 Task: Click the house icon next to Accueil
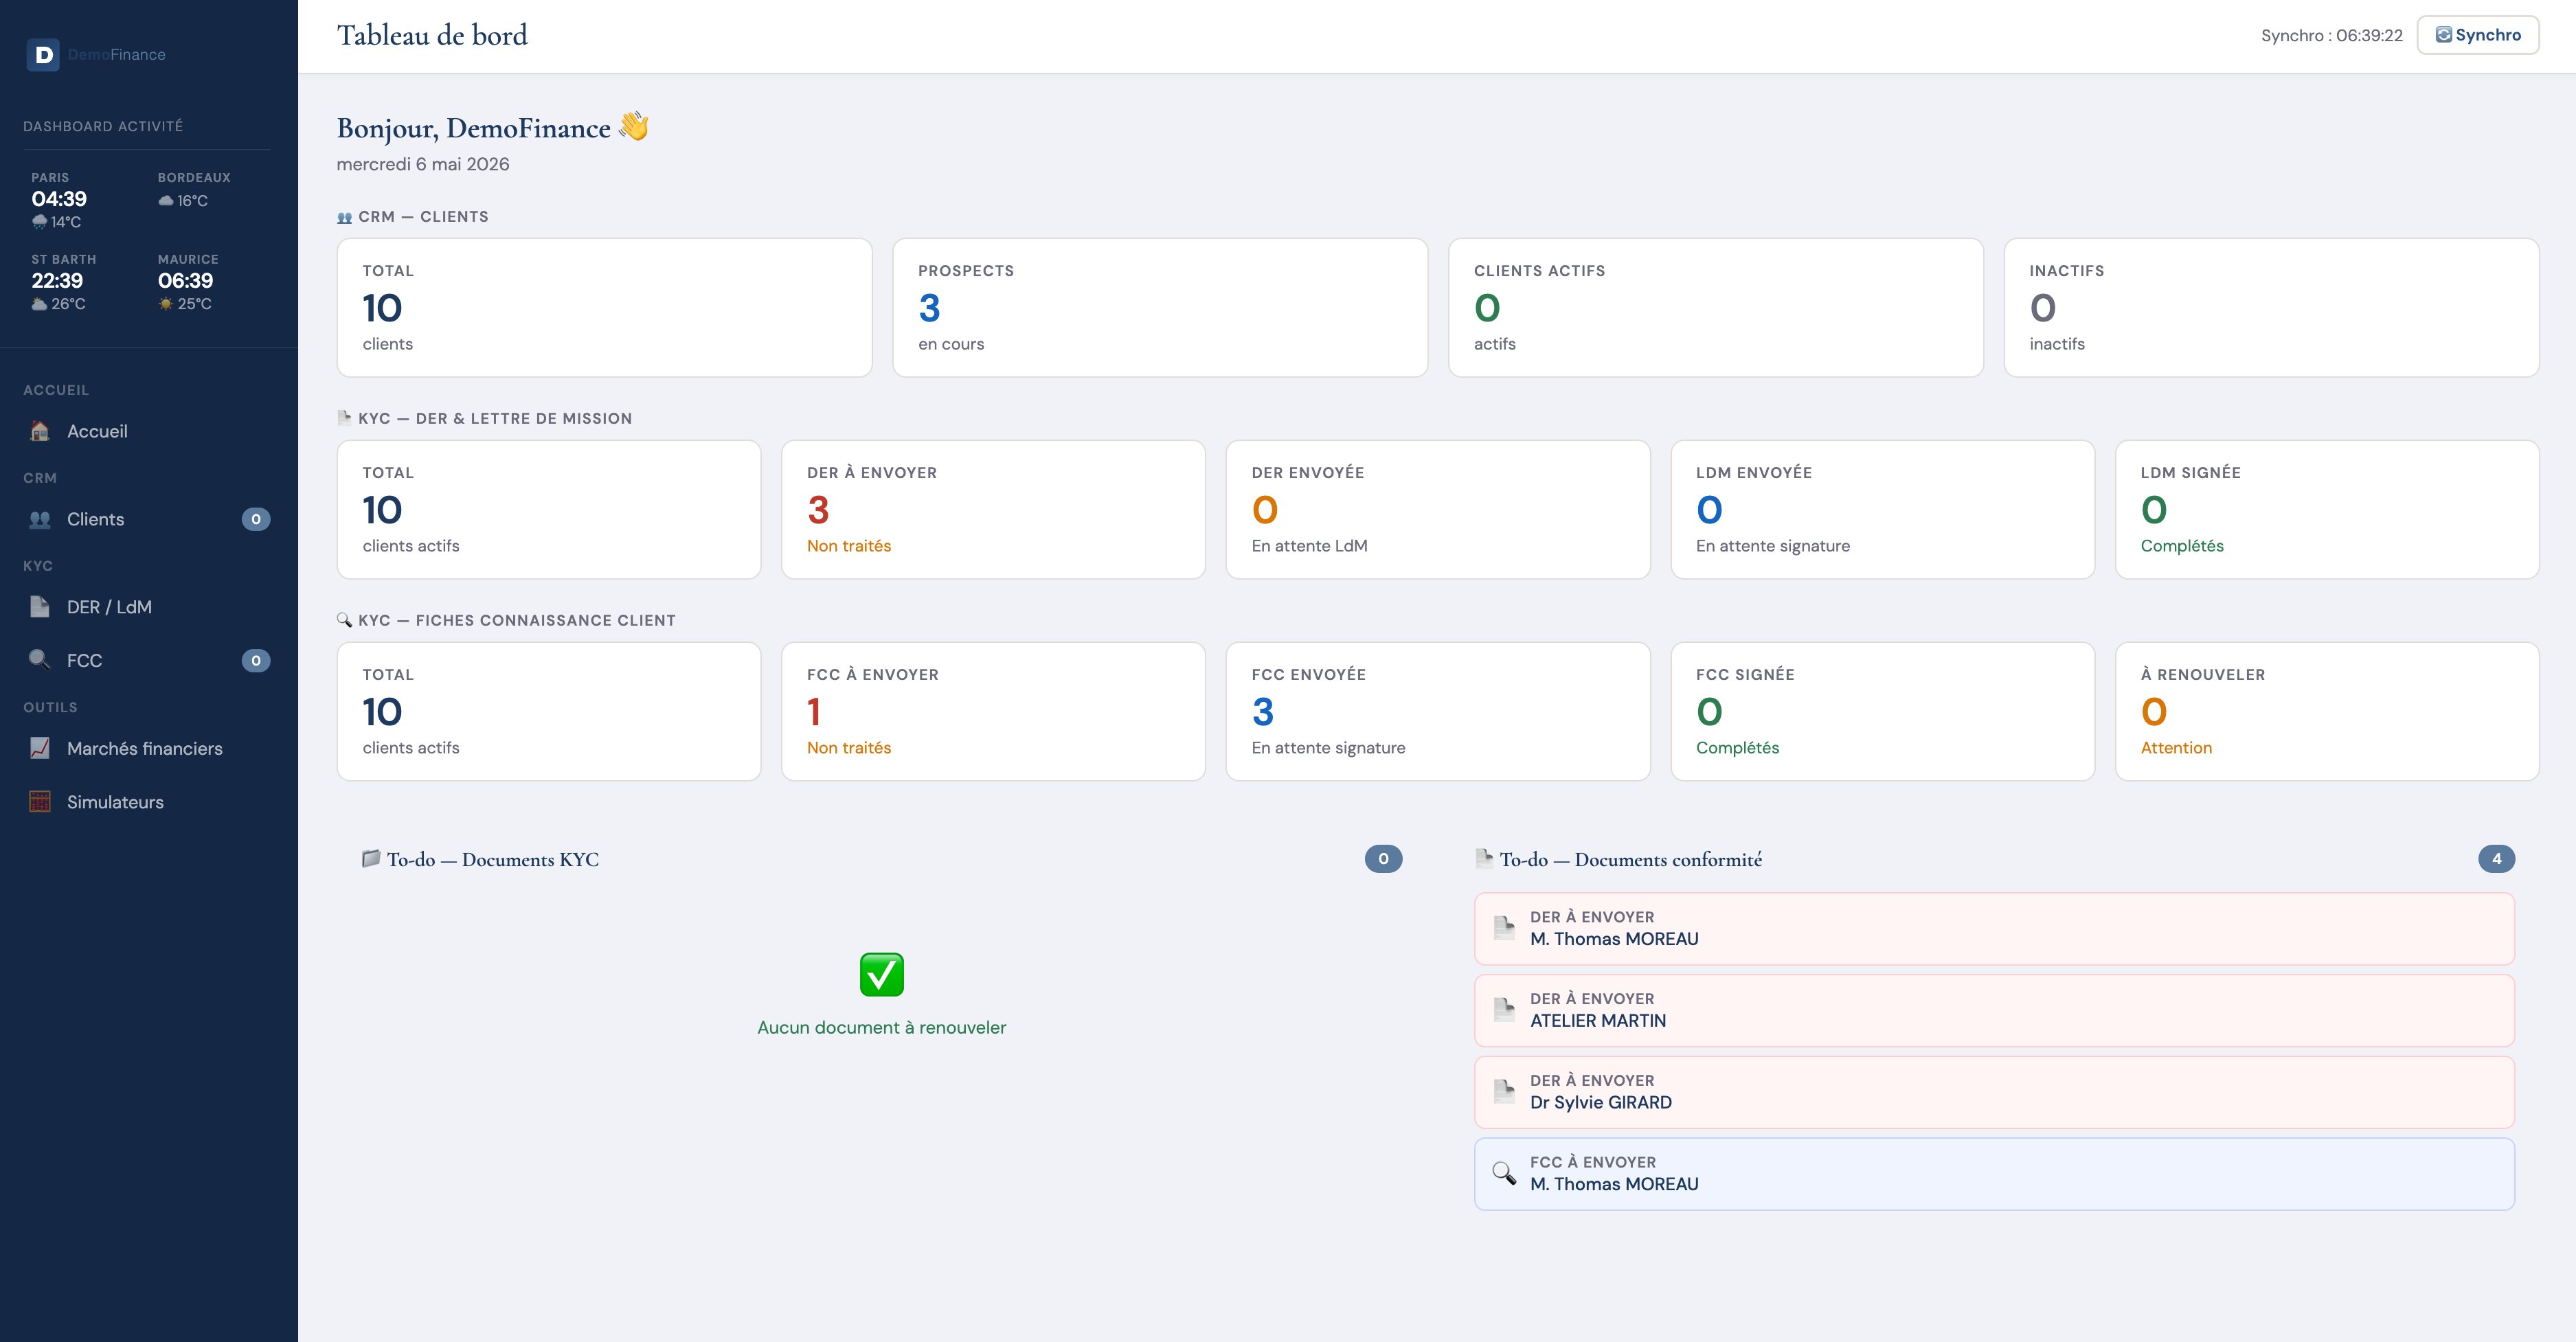click(40, 431)
